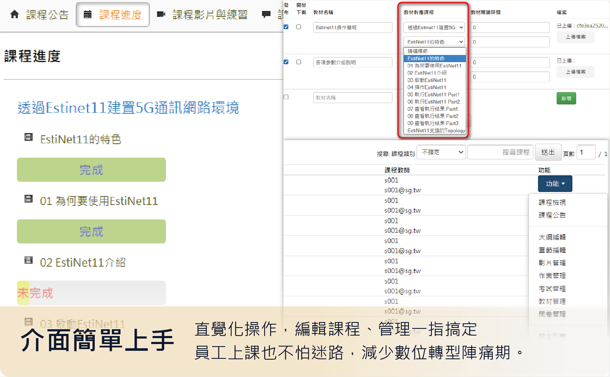
Task: Choose 章節編輯 in the 功能 menu
Action: (x=552, y=250)
